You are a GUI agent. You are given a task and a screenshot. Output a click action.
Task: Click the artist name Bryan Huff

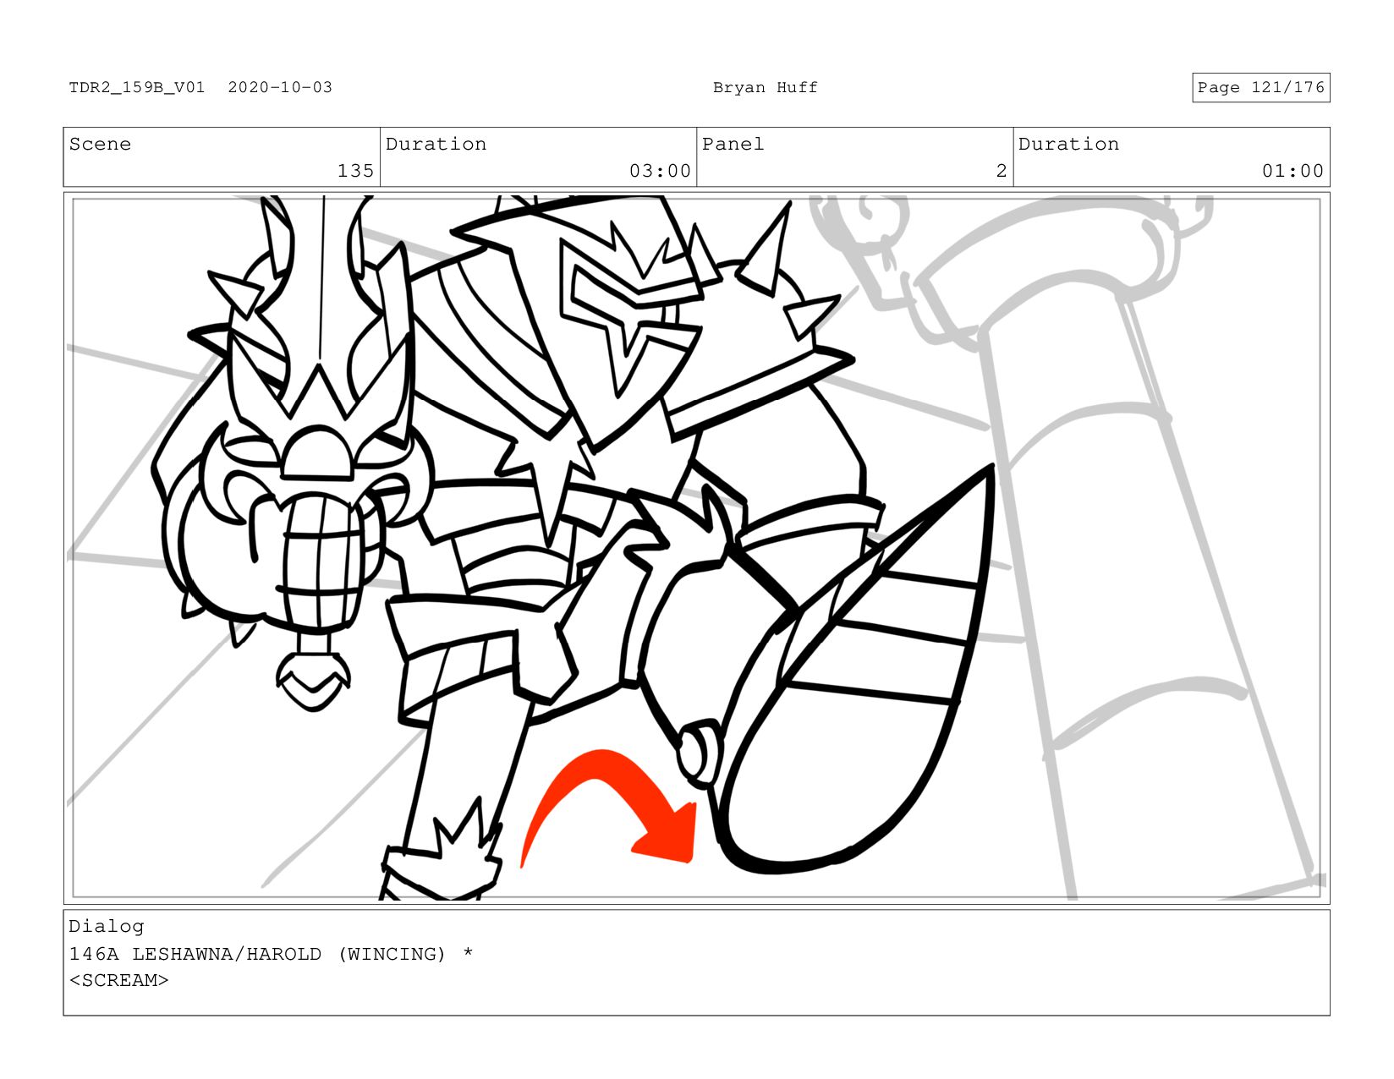[765, 87]
